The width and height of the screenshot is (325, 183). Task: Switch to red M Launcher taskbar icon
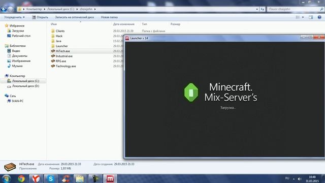pyautogui.click(x=110, y=178)
